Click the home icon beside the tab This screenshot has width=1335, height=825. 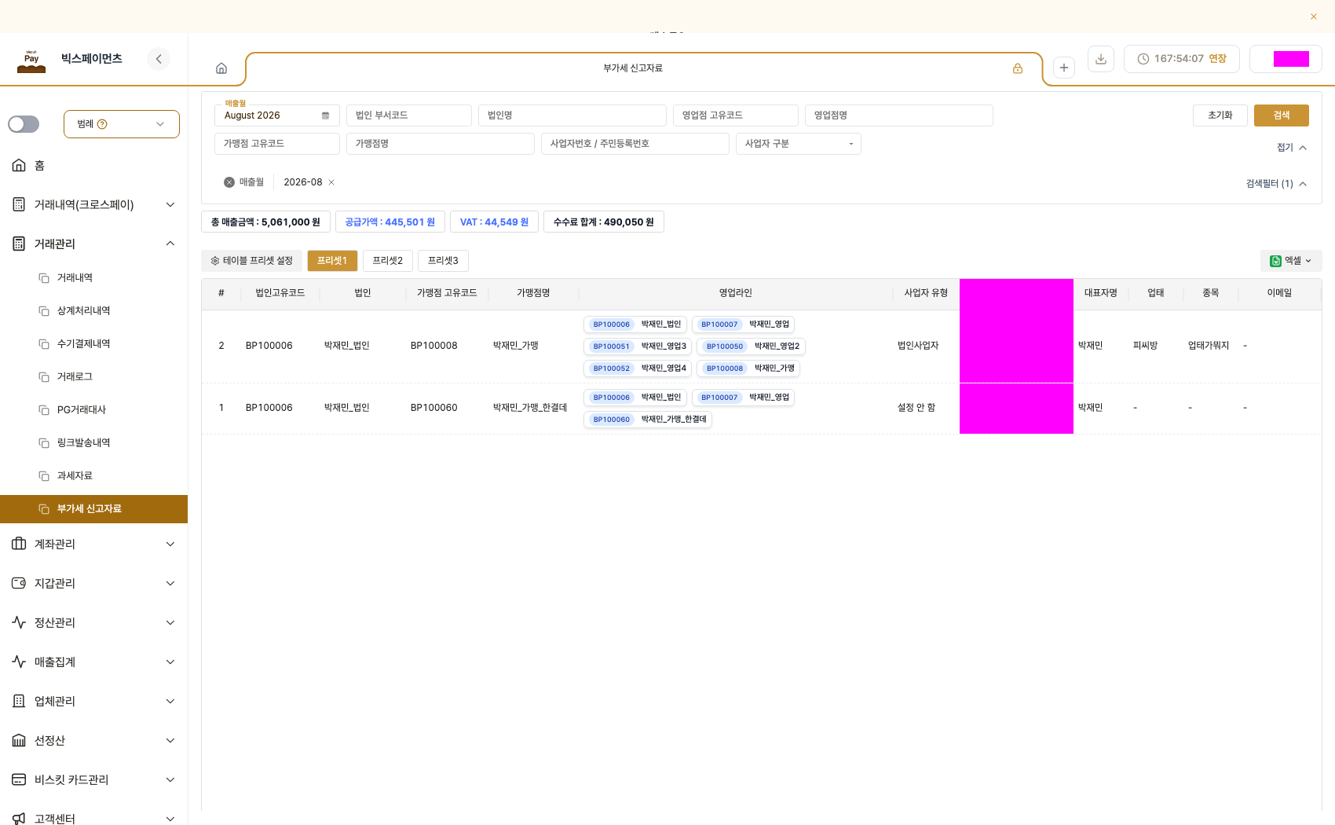coord(221,68)
